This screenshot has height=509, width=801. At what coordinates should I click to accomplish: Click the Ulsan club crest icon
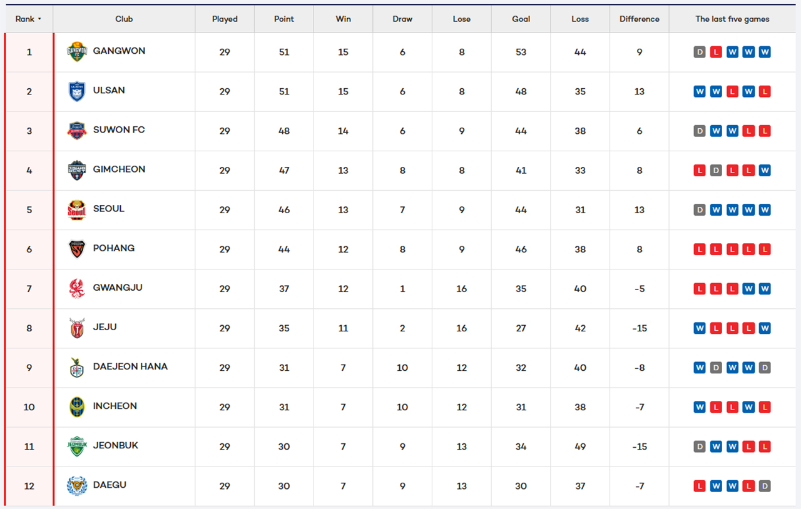pyautogui.click(x=77, y=91)
